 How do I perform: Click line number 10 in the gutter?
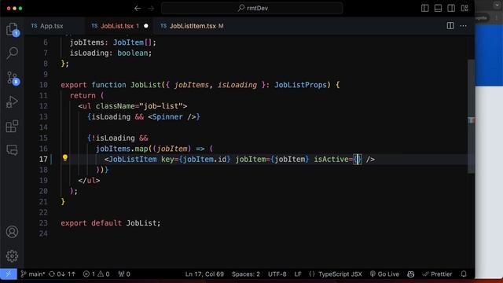coord(43,85)
